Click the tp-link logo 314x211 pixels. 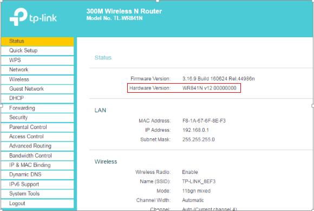(33, 17)
